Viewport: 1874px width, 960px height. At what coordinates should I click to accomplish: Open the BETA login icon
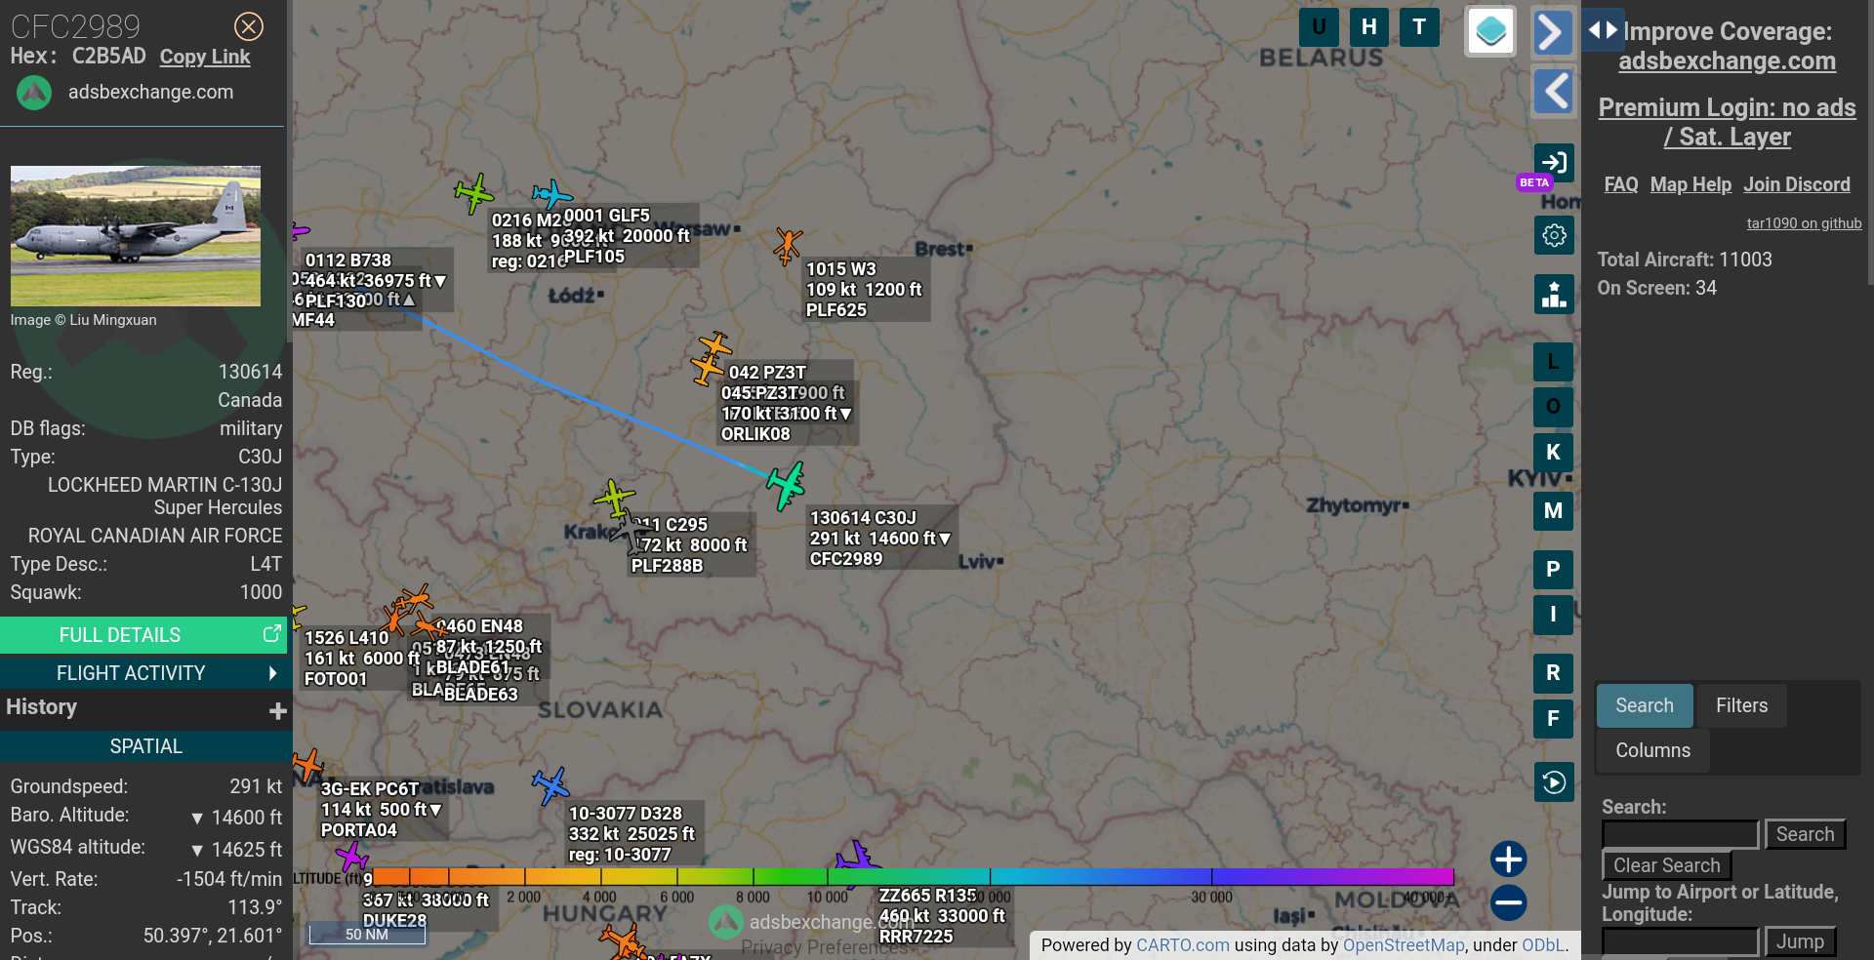coord(1554,162)
